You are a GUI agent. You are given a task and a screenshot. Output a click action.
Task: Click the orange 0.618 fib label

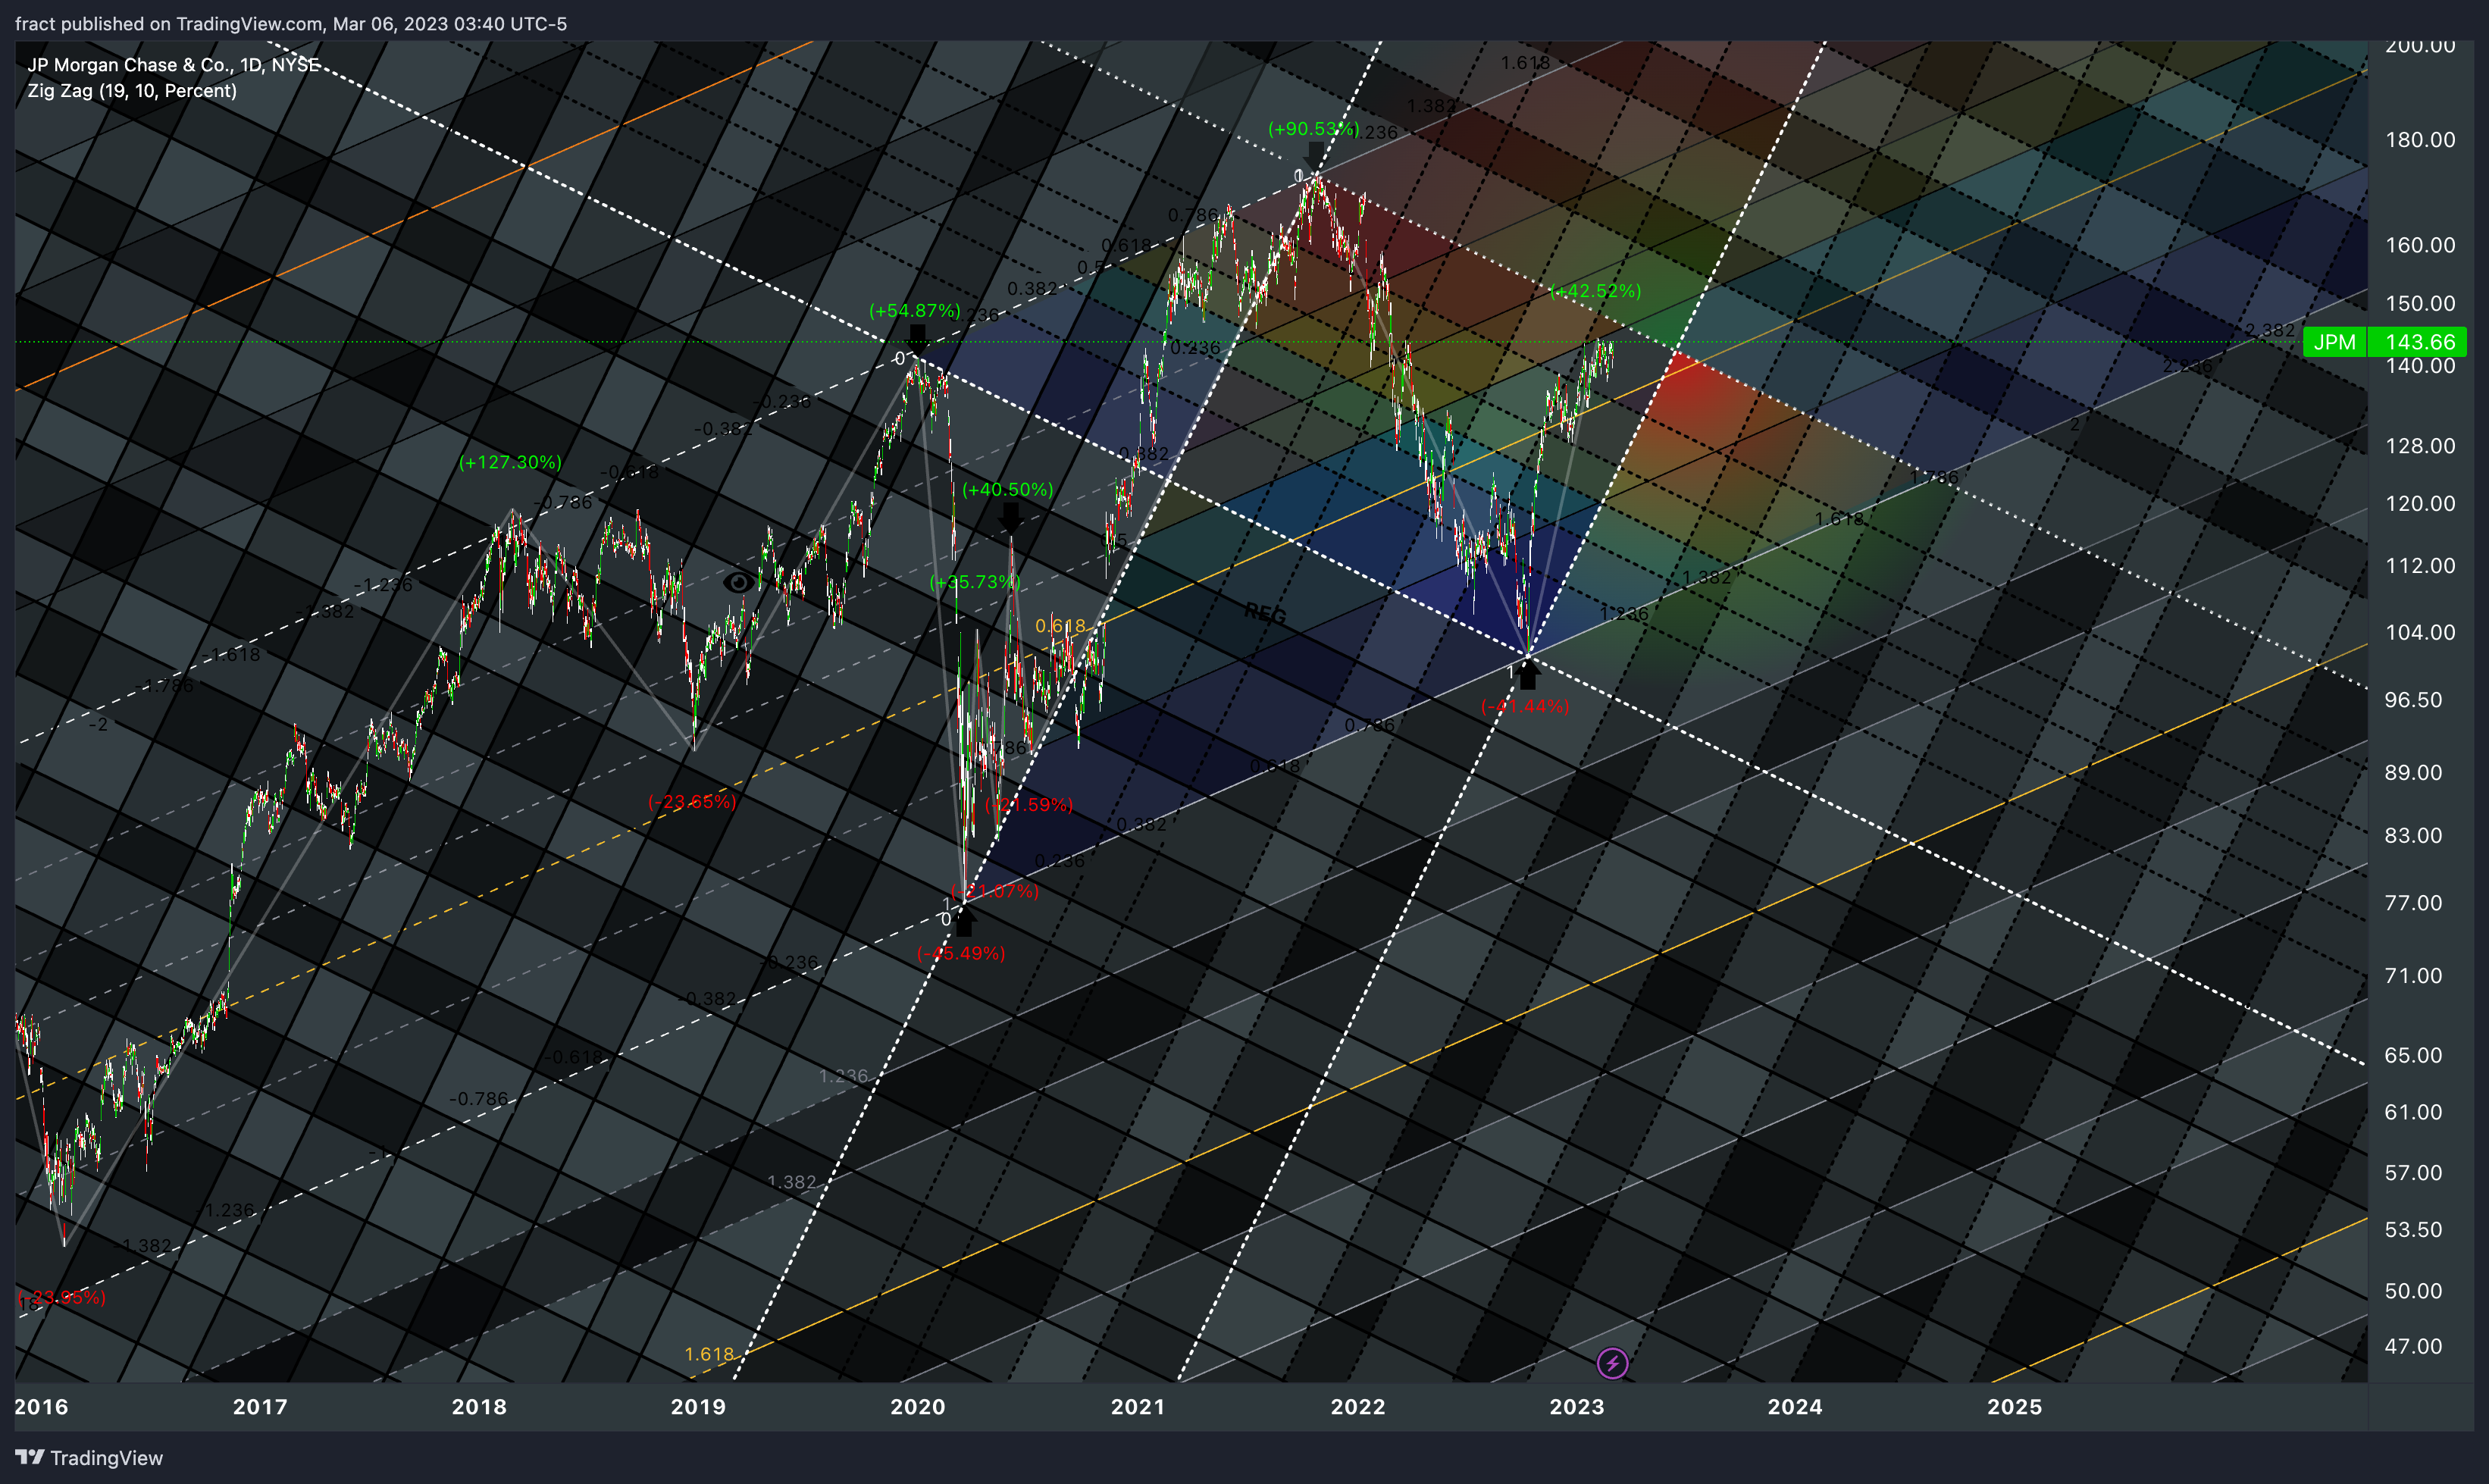coord(1060,626)
